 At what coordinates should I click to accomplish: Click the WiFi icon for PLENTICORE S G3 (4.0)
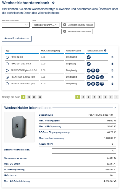pyautogui.click(x=98, y=77)
